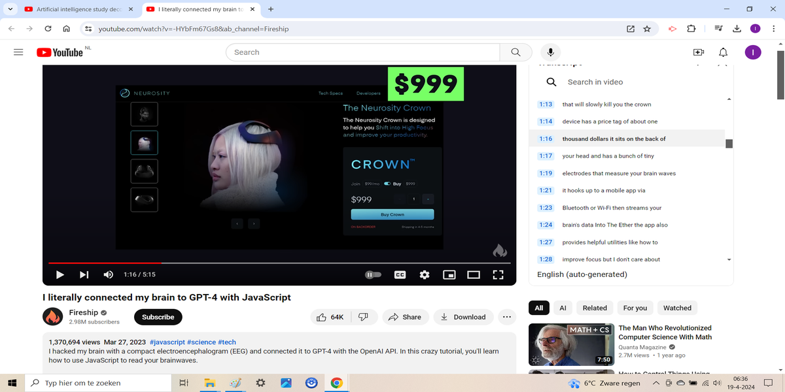This screenshot has width=785, height=392.
Task: Jump to transcript timestamp 1:27
Action: click(x=546, y=242)
